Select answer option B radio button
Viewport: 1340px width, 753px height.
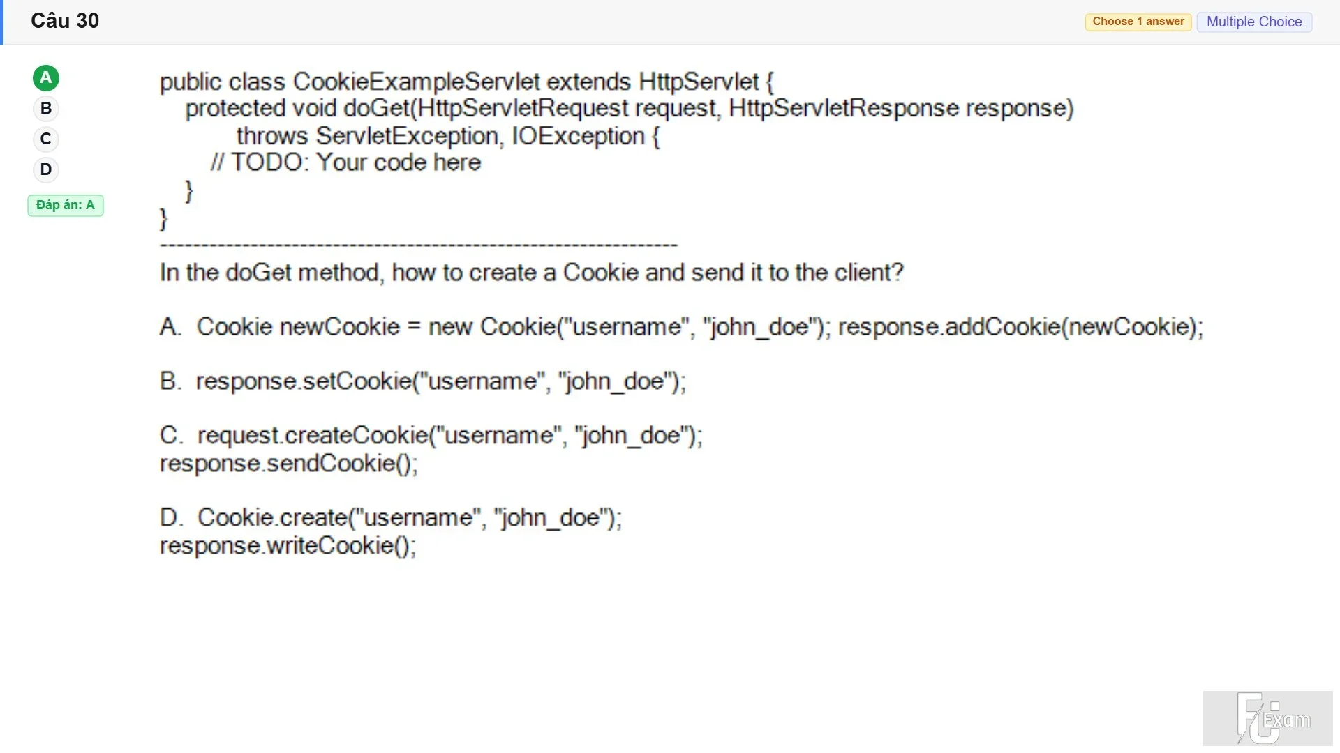pos(46,109)
